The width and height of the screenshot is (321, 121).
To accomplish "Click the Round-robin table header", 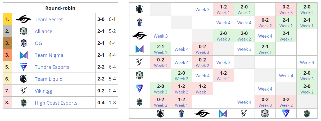I will coord(60,8).
